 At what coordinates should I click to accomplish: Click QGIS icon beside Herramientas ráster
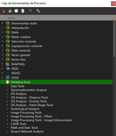(8, 23)
